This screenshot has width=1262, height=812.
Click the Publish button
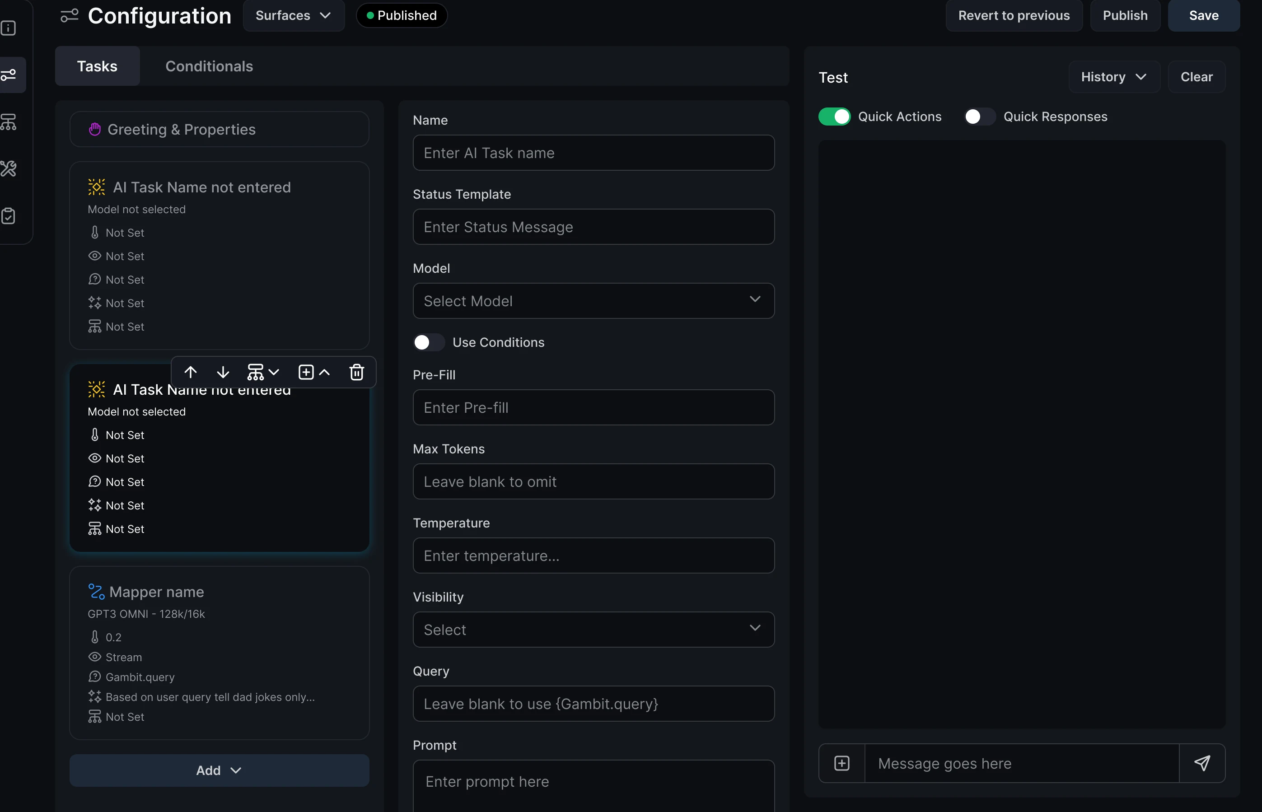point(1125,15)
